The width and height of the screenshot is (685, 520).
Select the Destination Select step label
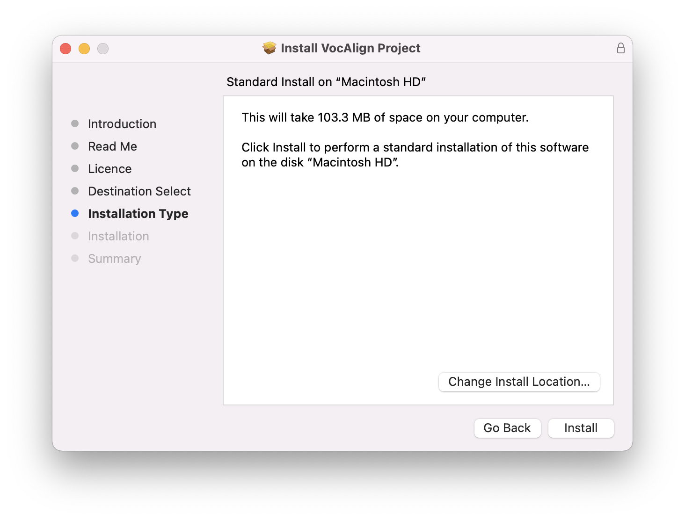(x=139, y=191)
